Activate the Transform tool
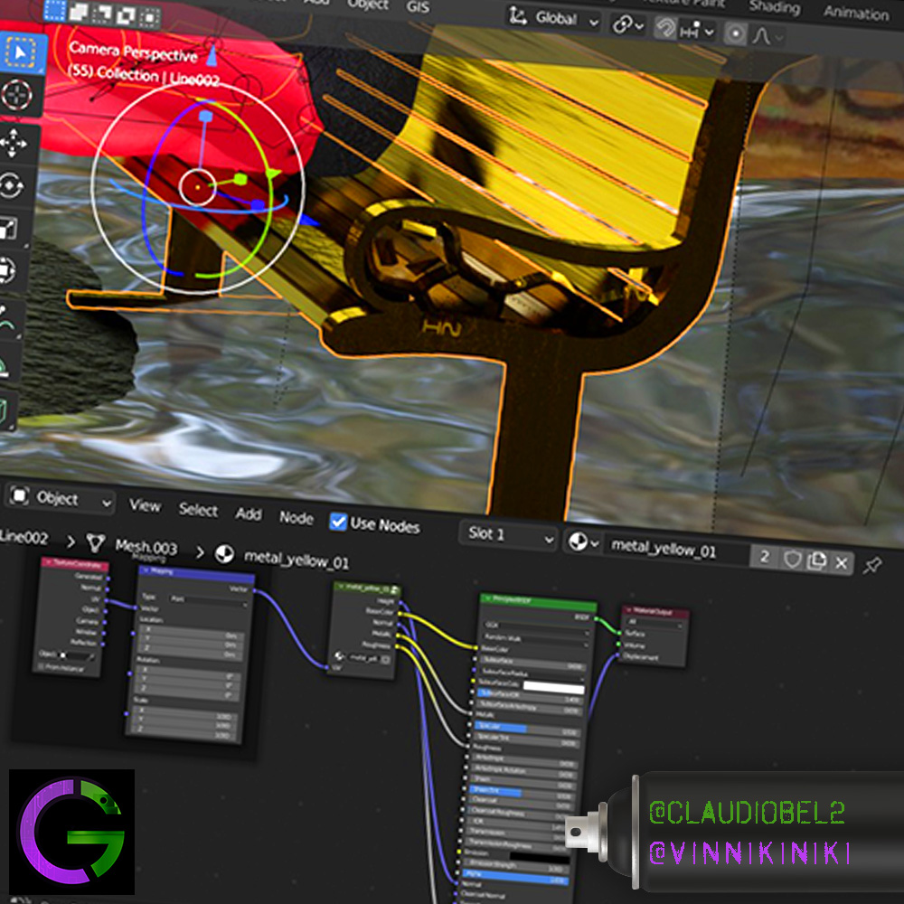904x904 pixels. (x=5, y=269)
